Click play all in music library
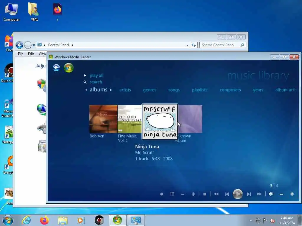The height and width of the screenshot is (226, 302). click(96, 76)
